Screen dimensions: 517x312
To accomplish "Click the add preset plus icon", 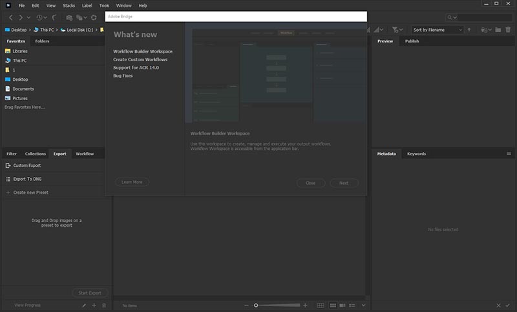I will coord(94,306).
